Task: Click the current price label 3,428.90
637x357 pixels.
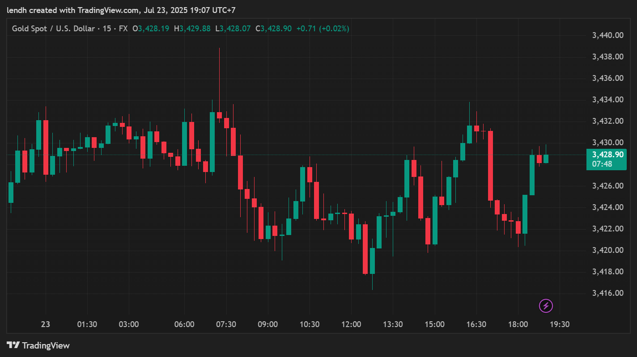Action: click(607, 155)
